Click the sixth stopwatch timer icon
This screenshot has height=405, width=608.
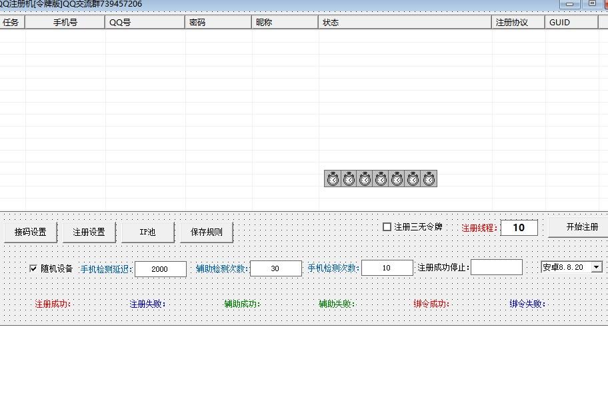click(413, 179)
